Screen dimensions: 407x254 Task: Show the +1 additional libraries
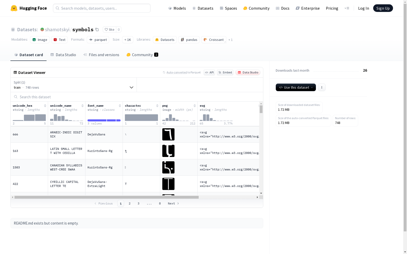coord(230,40)
